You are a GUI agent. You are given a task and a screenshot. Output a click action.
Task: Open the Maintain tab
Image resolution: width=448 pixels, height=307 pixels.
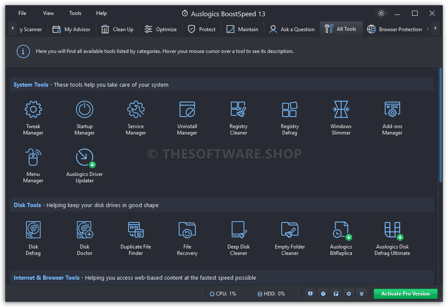coord(242,29)
